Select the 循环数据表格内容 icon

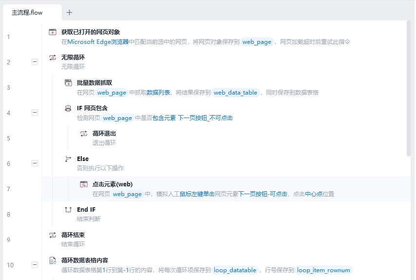(x=53, y=260)
